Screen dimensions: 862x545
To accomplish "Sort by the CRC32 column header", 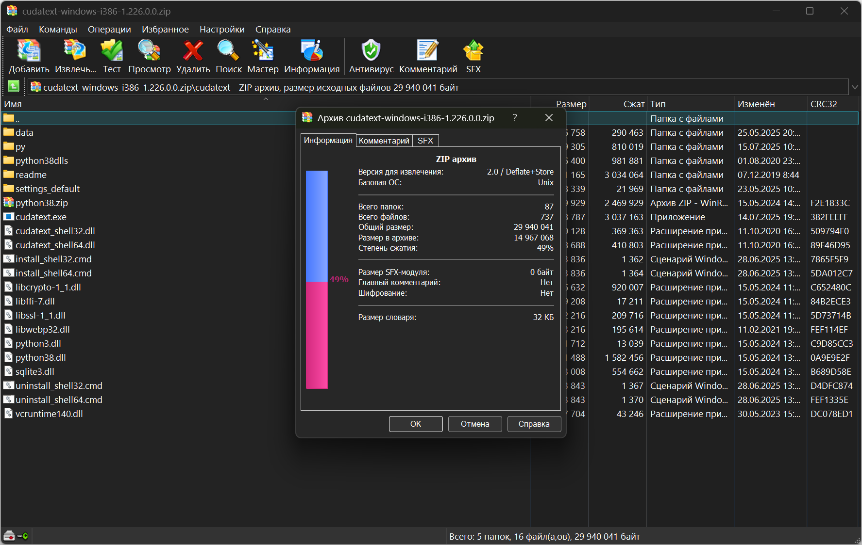I will point(833,104).
